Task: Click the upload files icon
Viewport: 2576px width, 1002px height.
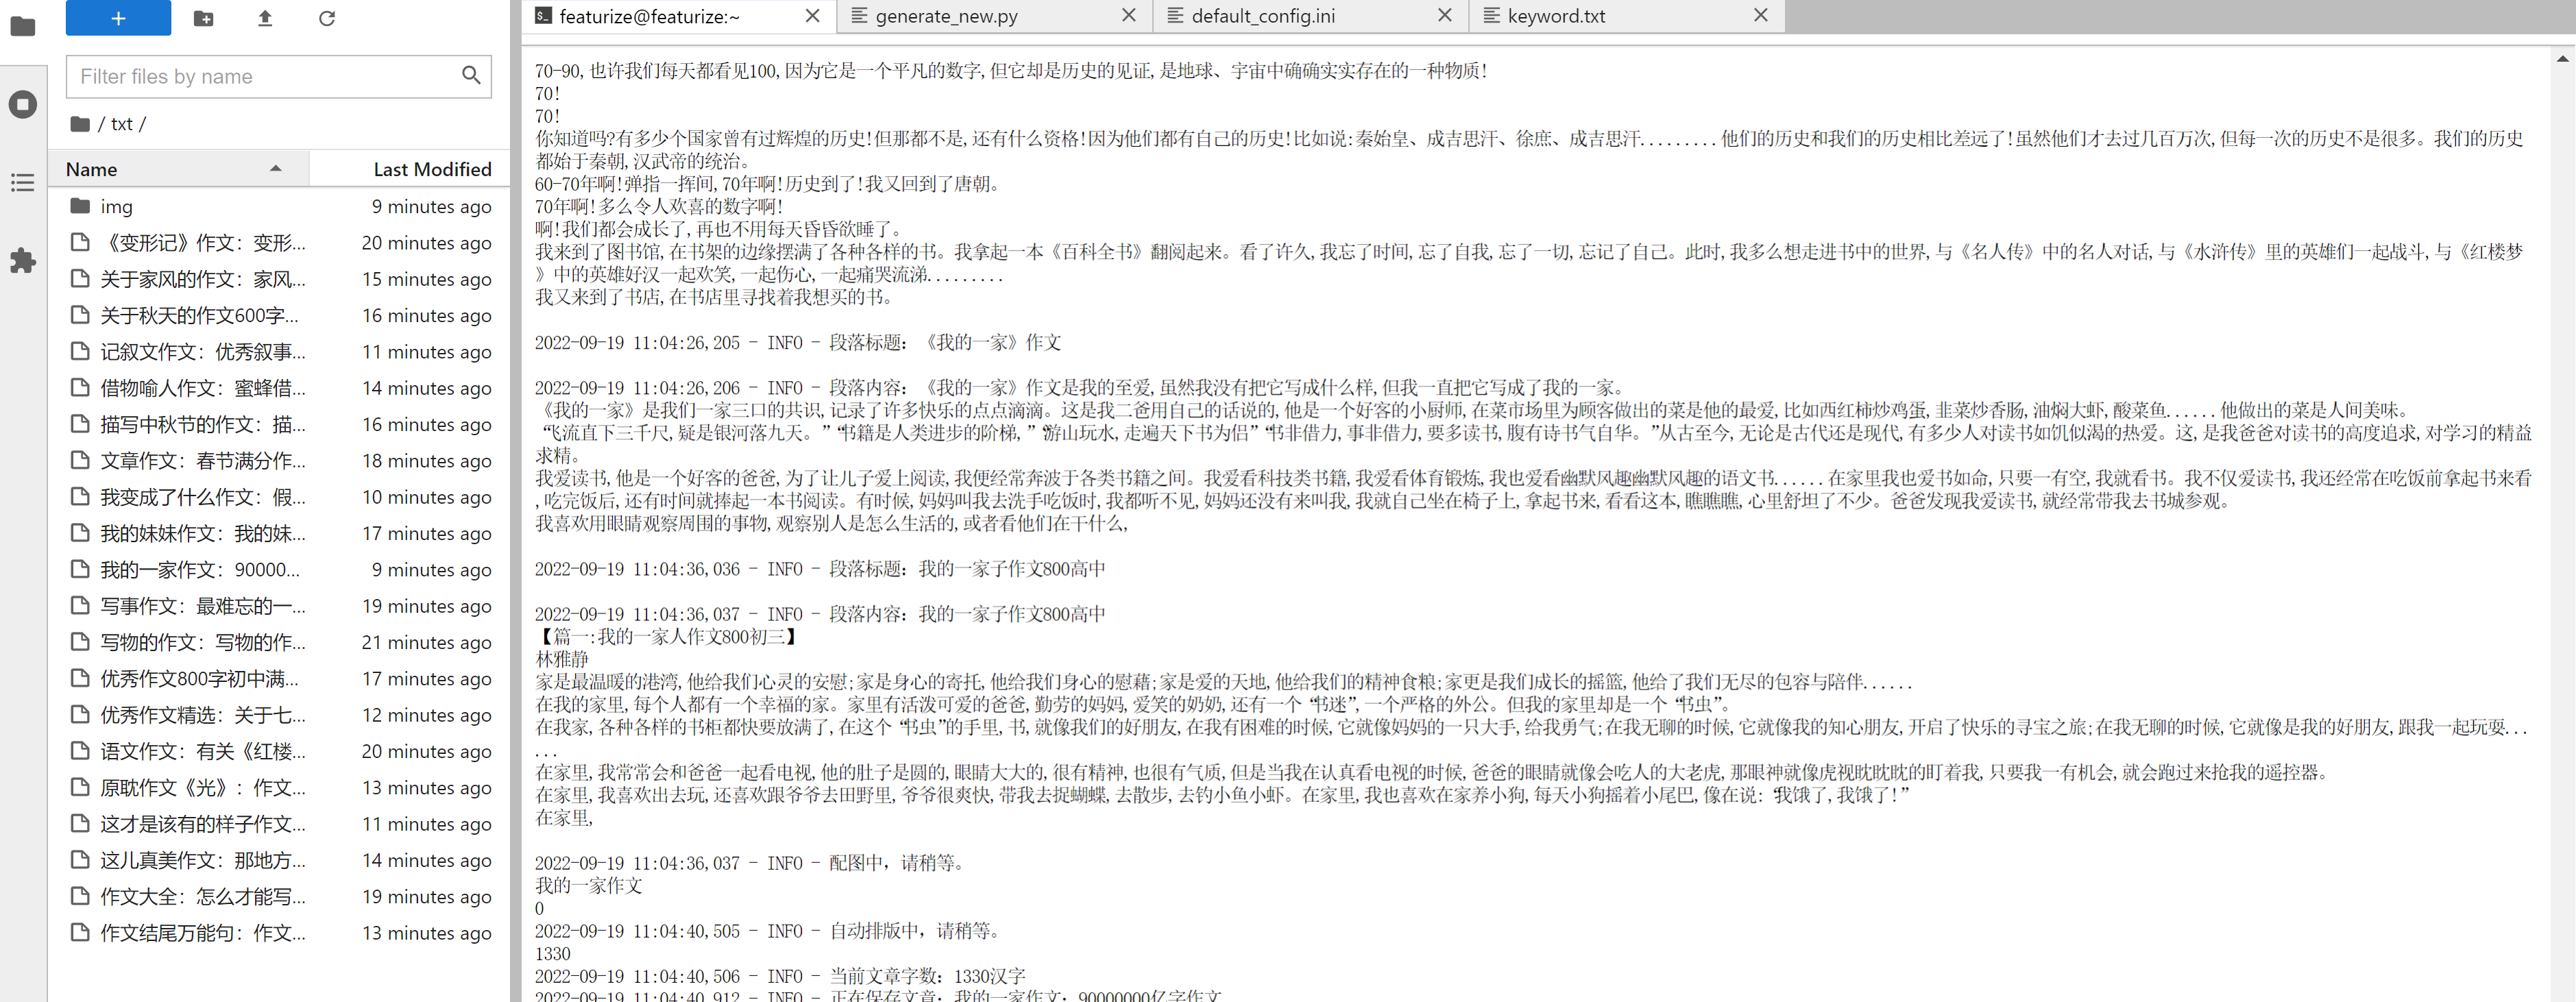Action: tap(265, 18)
